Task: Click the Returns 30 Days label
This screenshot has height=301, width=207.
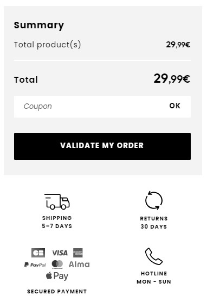Action: coord(154,223)
